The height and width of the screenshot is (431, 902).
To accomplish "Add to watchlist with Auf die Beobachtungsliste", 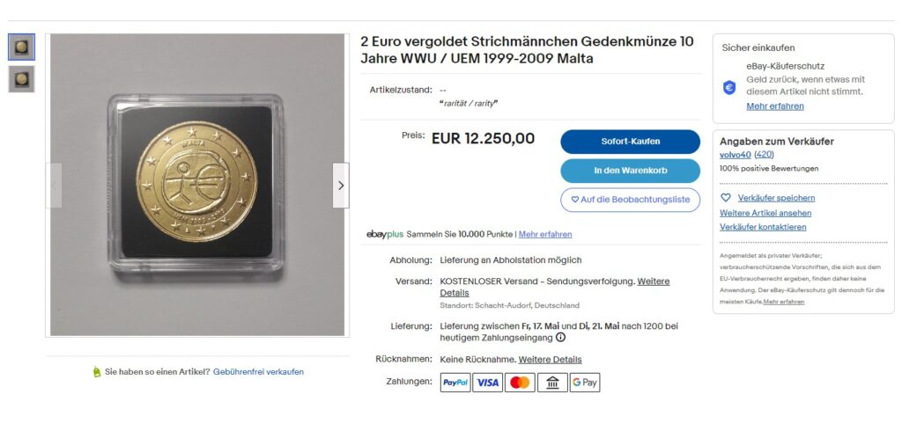I will pyautogui.click(x=631, y=200).
